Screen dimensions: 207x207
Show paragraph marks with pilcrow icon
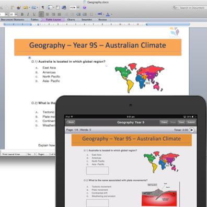(43, 7)
